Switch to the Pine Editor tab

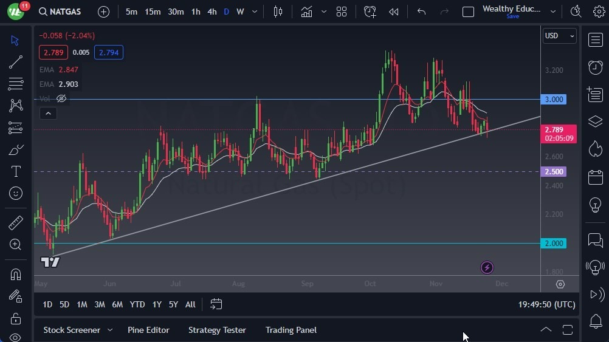point(148,330)
